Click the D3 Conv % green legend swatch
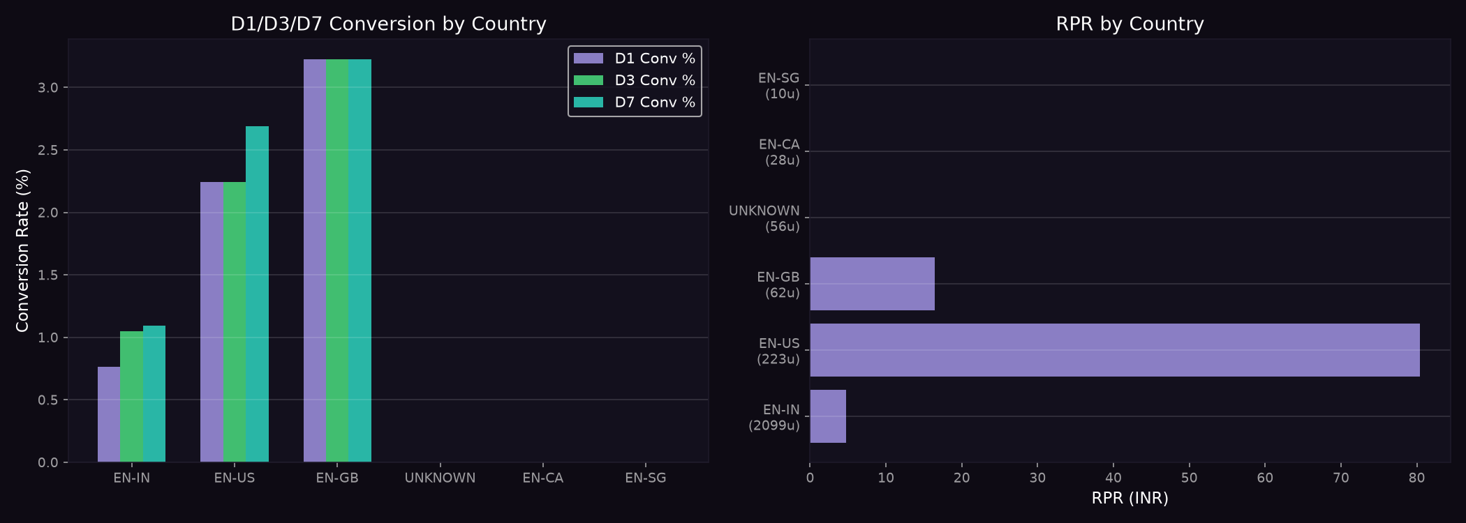This screenshot has height=523, width=1466. pyautogui.click(x=588, y=80)
